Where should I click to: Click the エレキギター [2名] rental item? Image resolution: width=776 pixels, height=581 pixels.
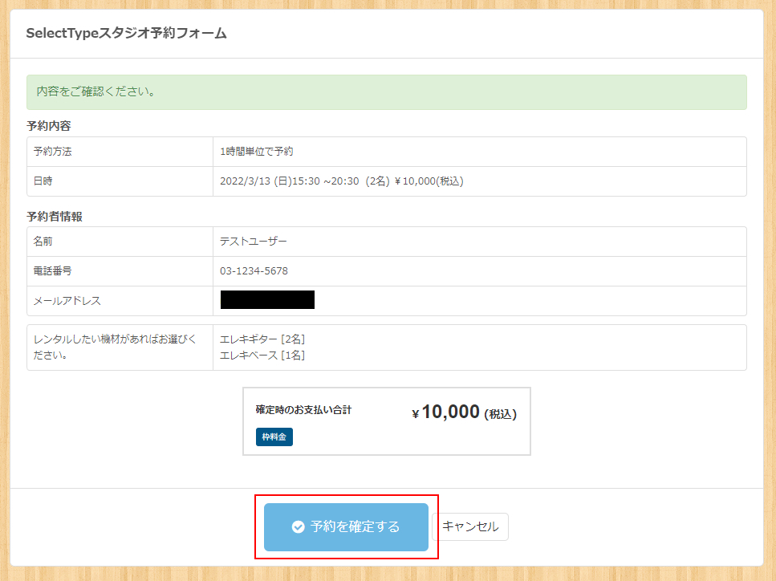[x=262, y=339]
